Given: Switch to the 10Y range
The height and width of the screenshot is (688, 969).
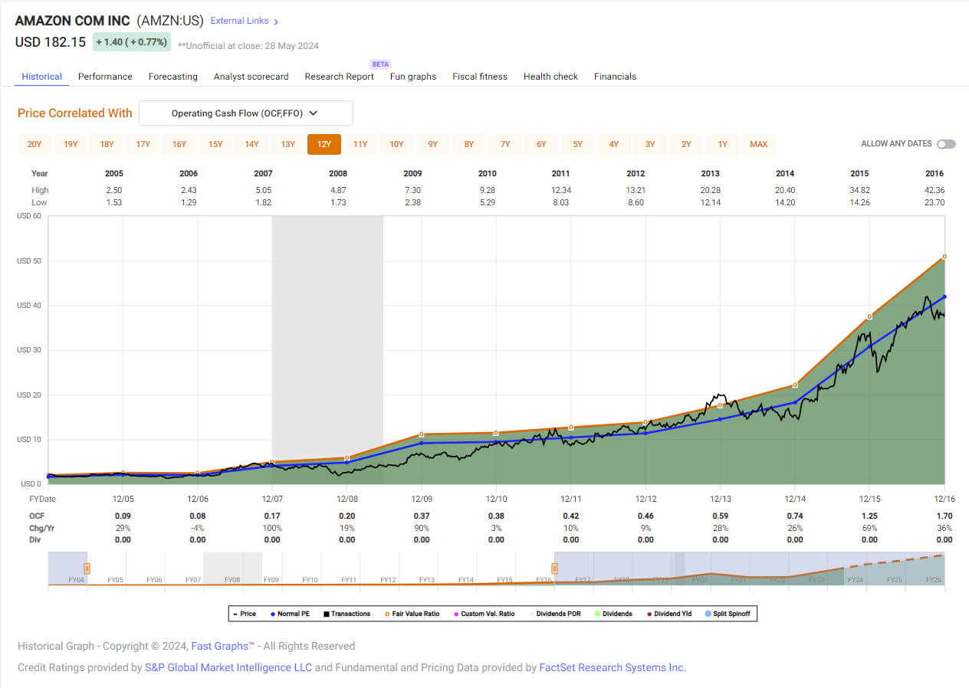Looking at the screenshot, I should tap(396, 144).
